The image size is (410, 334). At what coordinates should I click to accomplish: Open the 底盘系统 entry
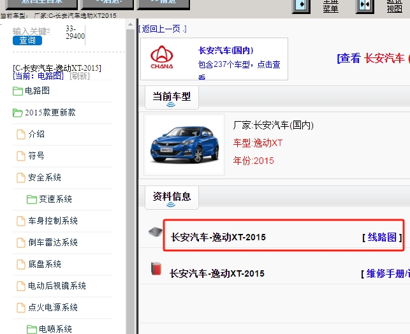tap(45, 265)
